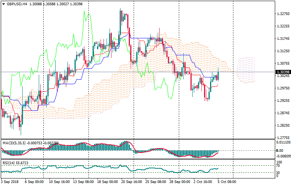The height and width of the screenshot is (186, 291).
Task: Click the projected Ichimoku cloud at far right
Action: [247, 70]
